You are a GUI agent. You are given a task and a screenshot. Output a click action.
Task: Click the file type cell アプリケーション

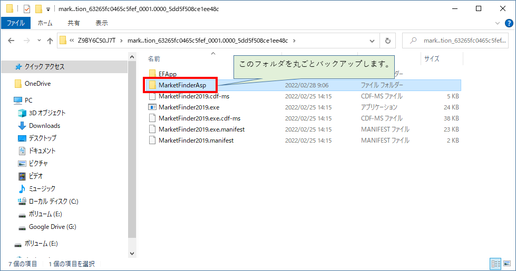click(379, 107)
